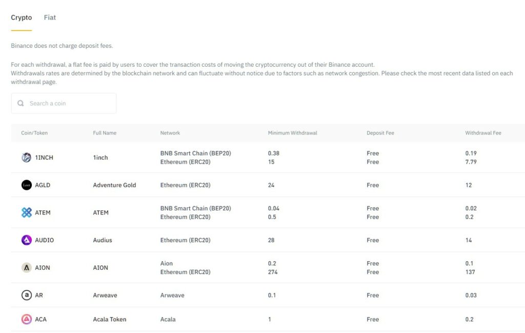Screen dimensions: 525x333
Task: Select the AR Arweave circle icon
Action: click(x=27, y=295)
